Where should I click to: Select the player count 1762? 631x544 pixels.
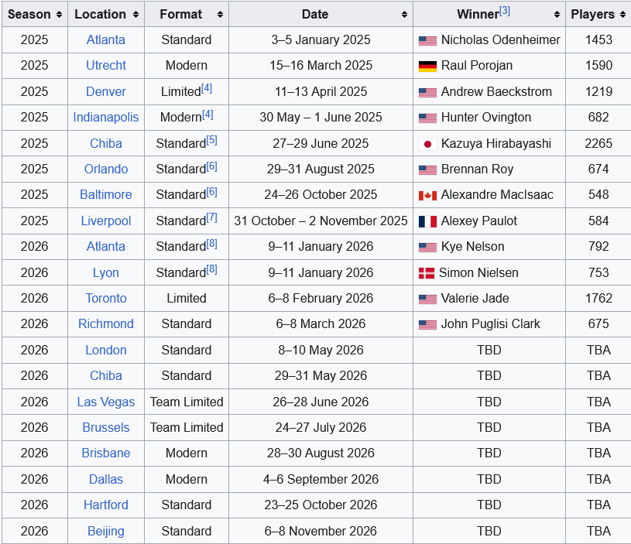(598, 298)
